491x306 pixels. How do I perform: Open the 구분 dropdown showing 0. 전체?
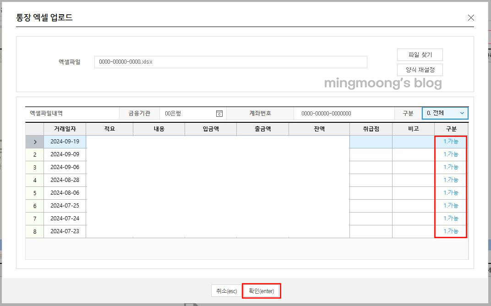[445, 113]
